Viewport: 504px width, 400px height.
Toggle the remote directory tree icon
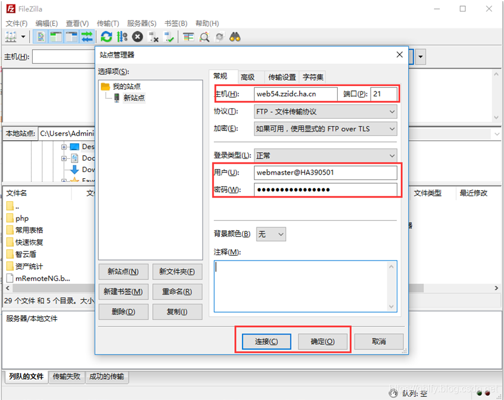[x=72, y=37]
